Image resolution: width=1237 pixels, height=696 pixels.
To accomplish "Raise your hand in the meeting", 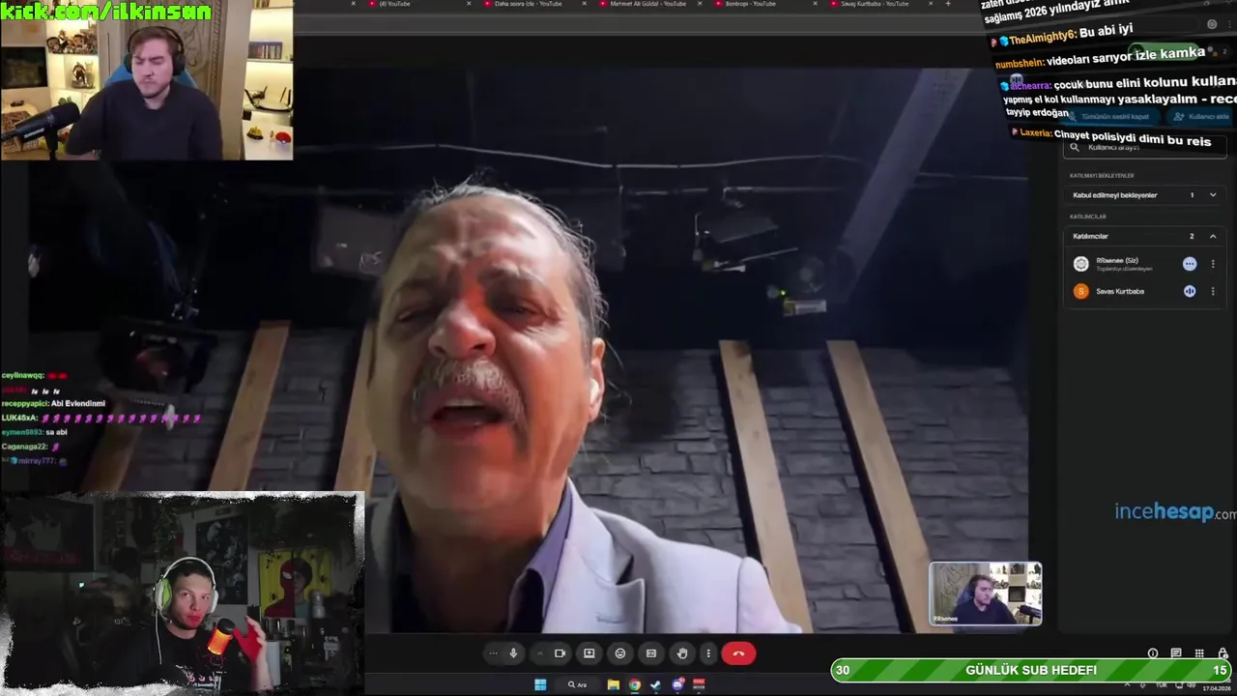I will [x=682, y=653].
